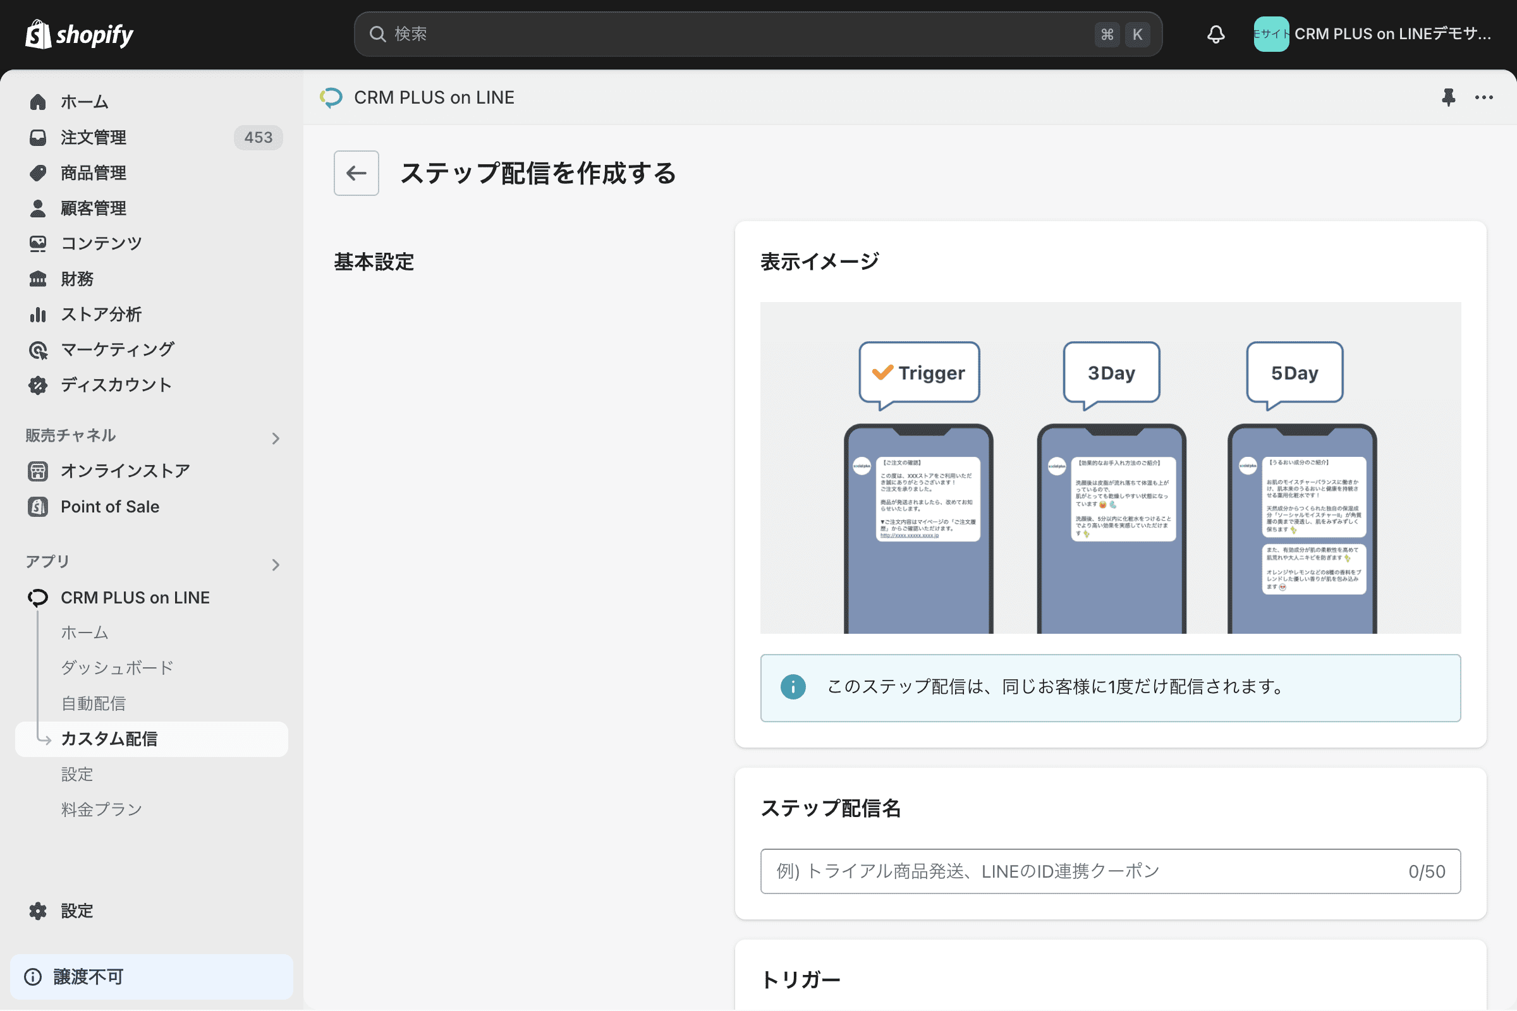The width and height of the screenshot is (1517, 1011).
Task: Open Point of Sale channel
Action: pos(109,506)
